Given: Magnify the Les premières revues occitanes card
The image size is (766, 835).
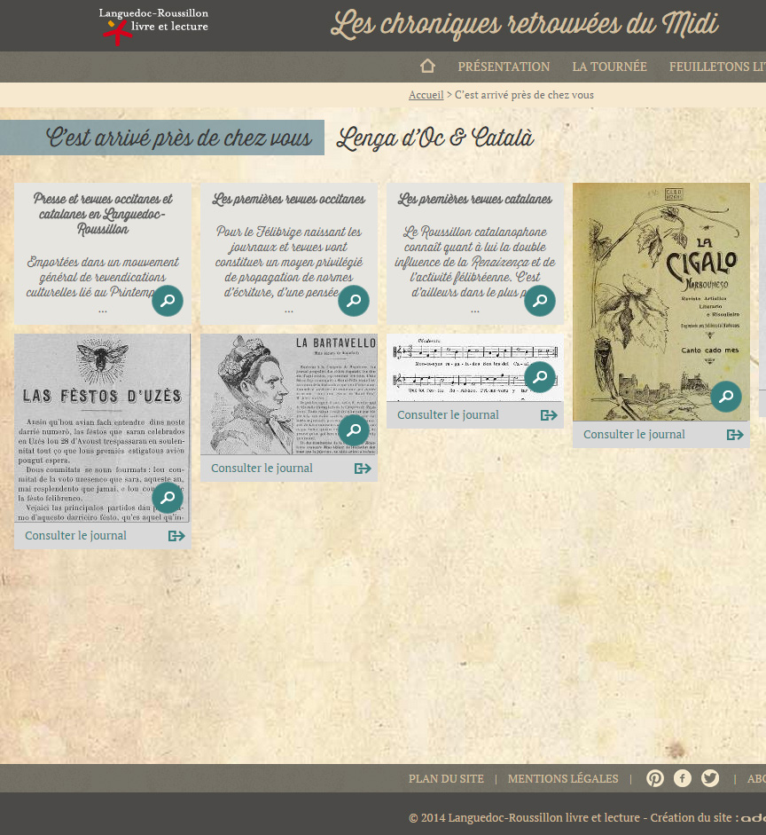Looking at the screenshot, I should (354, 301).
